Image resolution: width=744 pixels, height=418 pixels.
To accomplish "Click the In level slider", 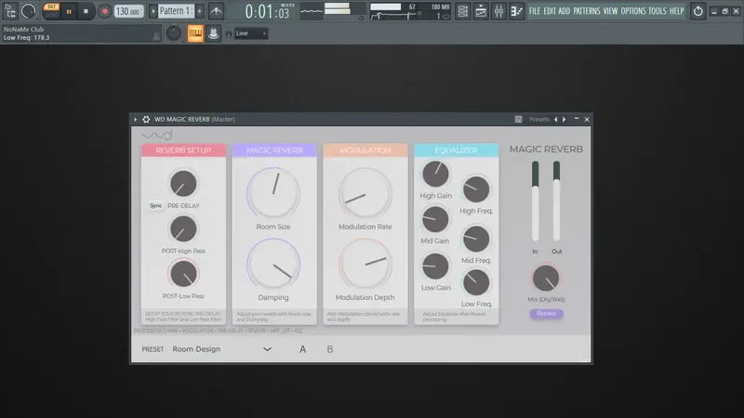I will 536,202.
